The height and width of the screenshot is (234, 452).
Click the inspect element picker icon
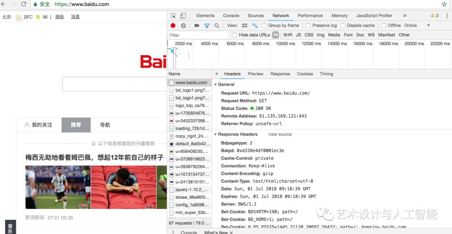coord(173,16)
